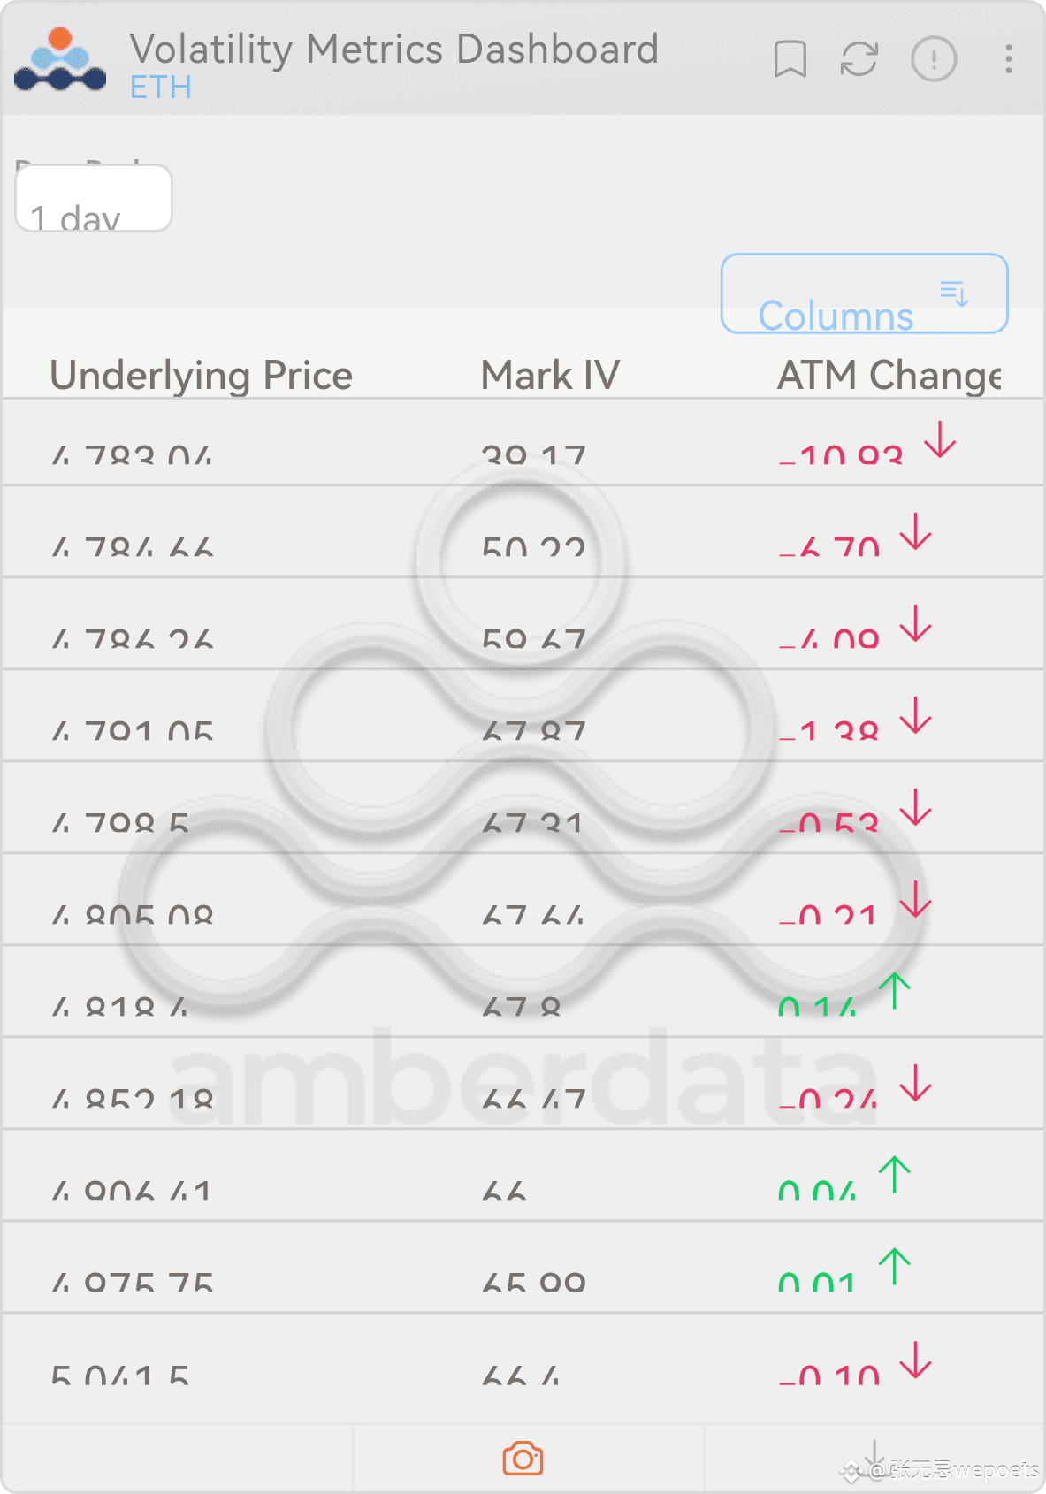This screenshot has height=1494, width=1046.
Task: Click the ETH asset label under the title
Action: (x=160, y=88)
